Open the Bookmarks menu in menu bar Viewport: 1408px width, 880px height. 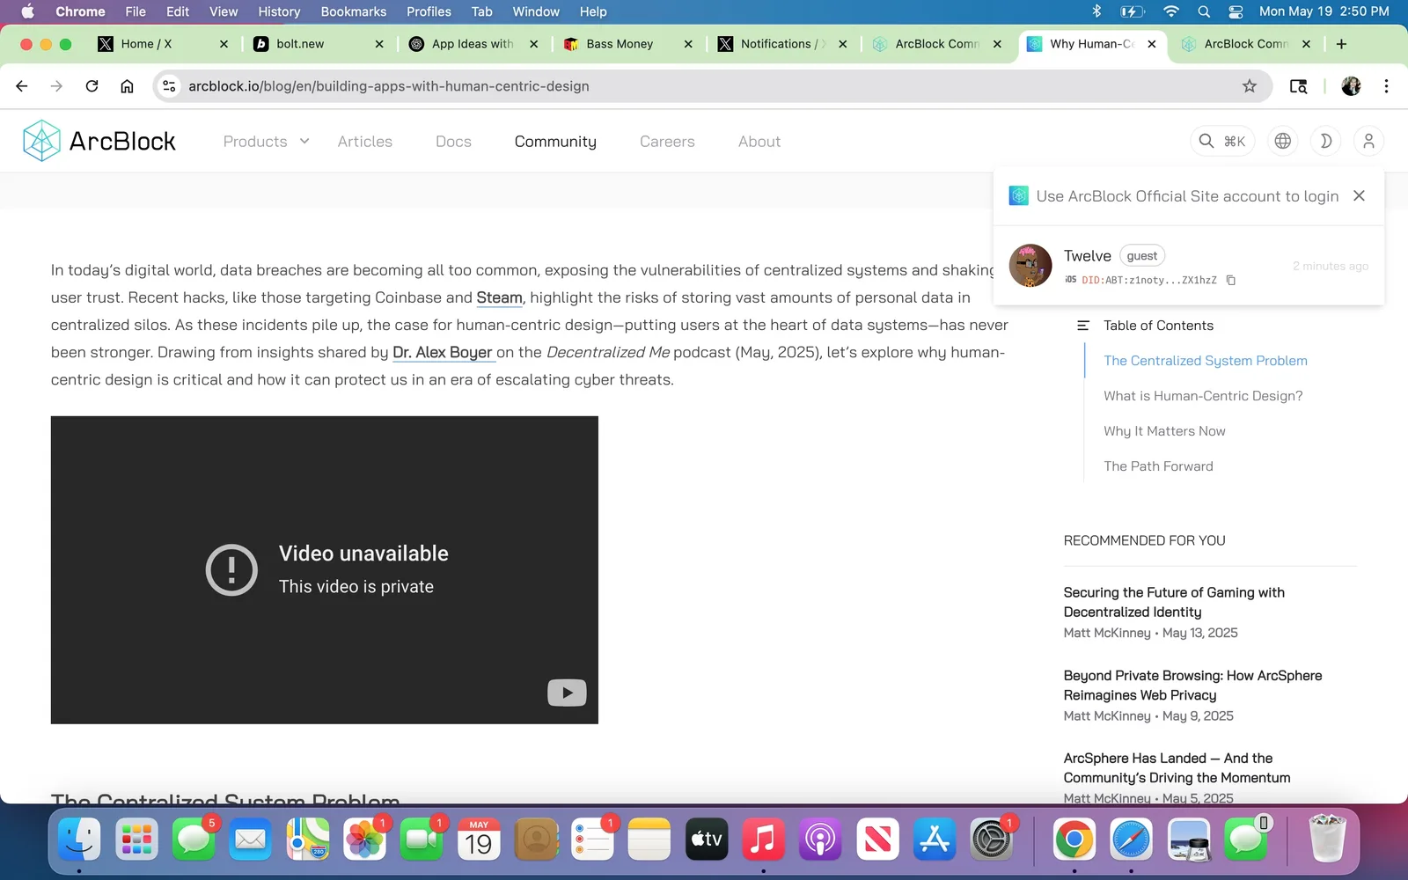click(x=354, y=11)
